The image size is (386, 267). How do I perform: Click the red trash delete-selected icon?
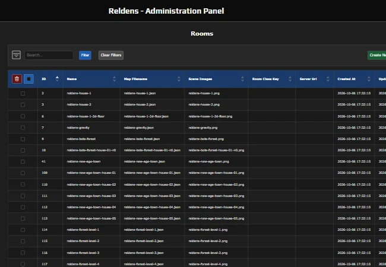click(17, 79)
